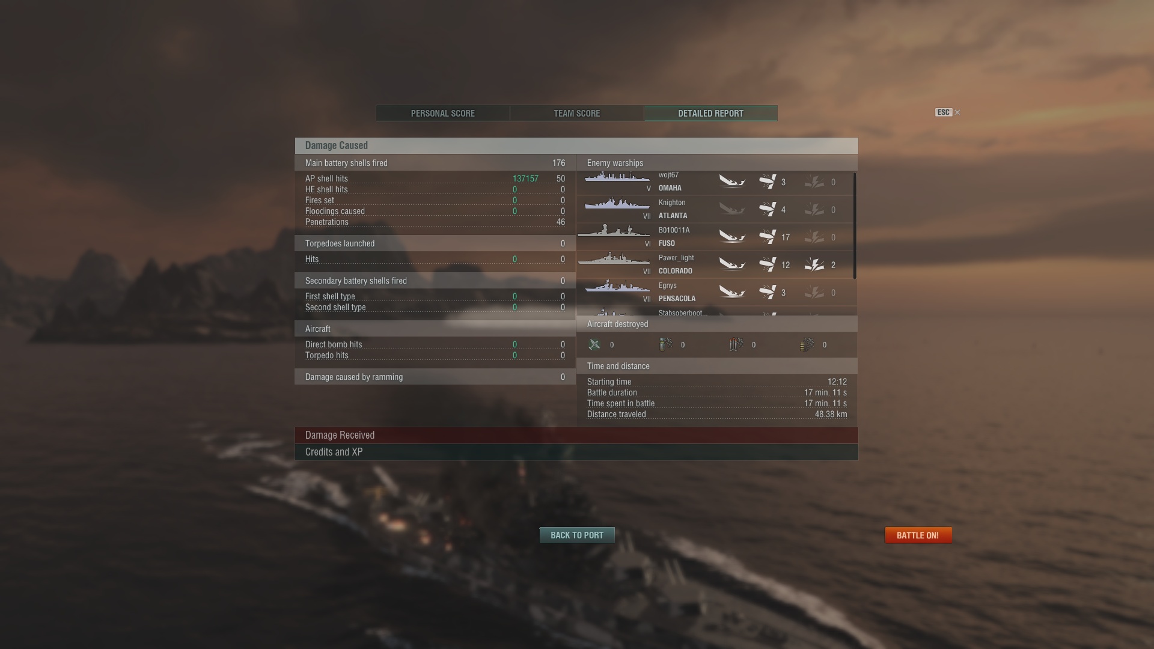Viewport: 1154px width, 649px height.
Task: Click the enemy warships list scrollbar
Action: (x=855, y=225)
